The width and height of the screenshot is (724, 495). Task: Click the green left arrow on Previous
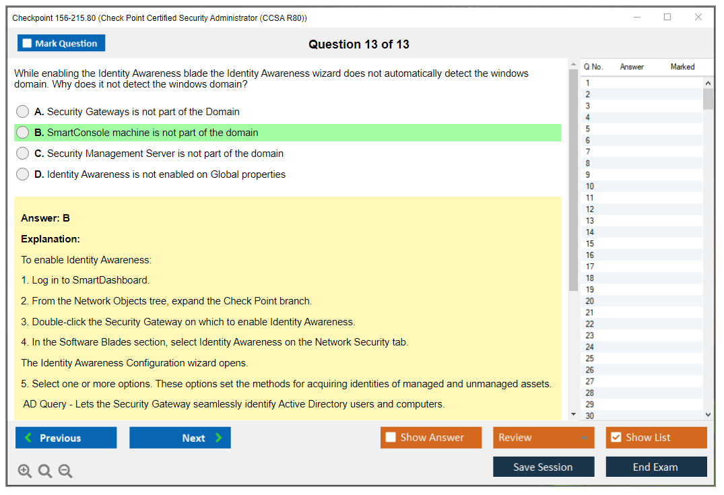[28, 438]
